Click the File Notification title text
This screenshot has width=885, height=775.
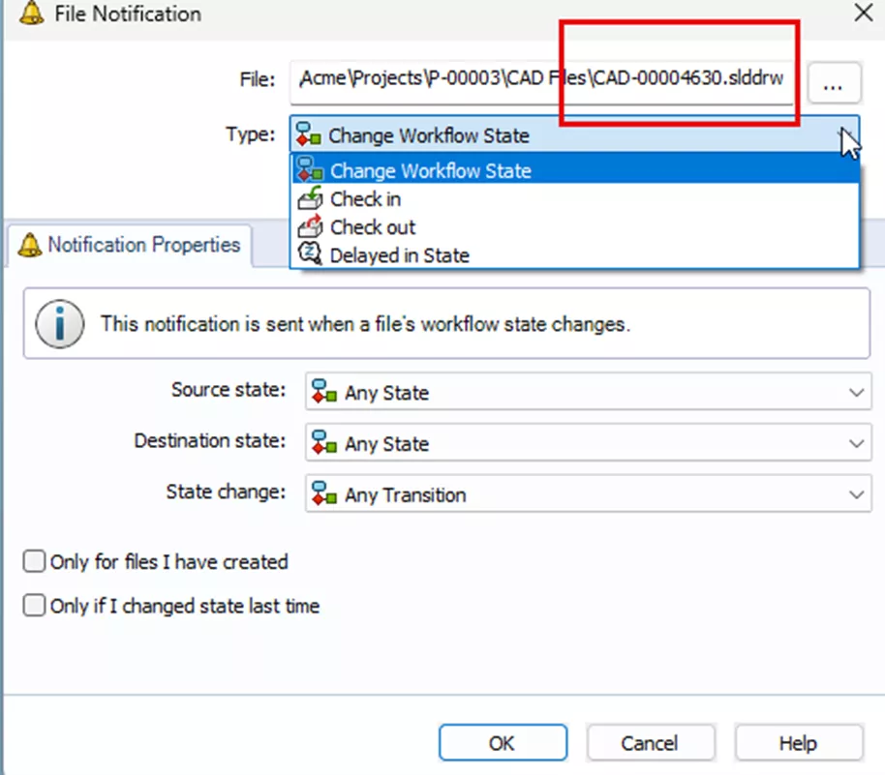pyautogui.click(x=128, y=14)
